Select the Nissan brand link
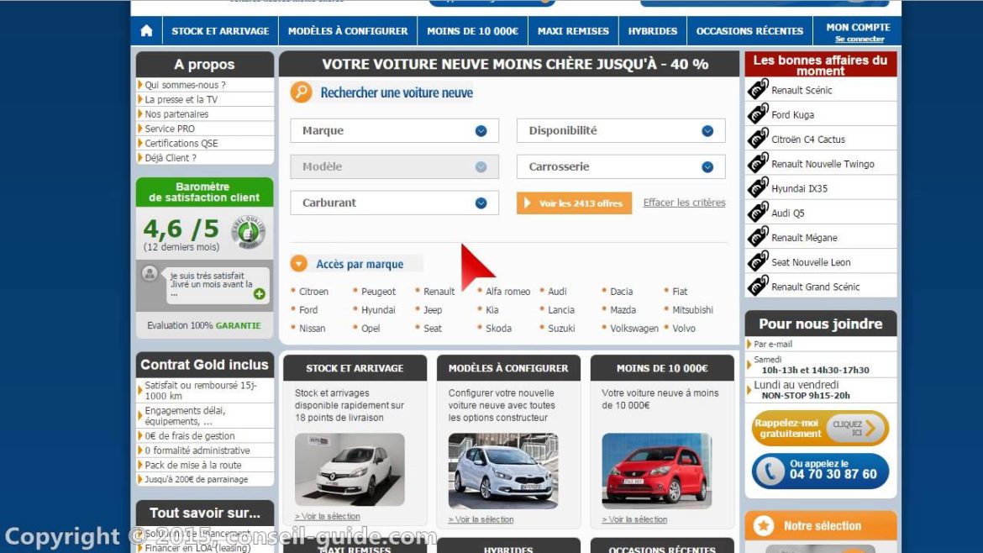 pyautogui.click(x=313, y=328)
